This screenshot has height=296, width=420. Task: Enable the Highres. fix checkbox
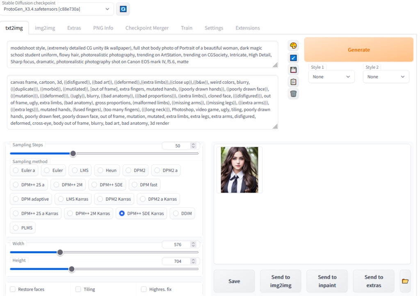(x=144, y=289)
